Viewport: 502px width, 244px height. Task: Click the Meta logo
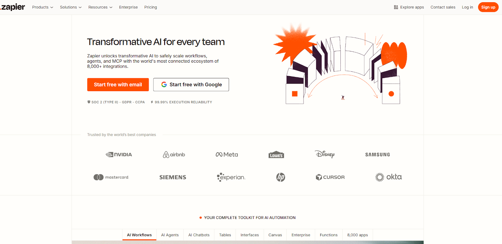click(x=227, y=154)
